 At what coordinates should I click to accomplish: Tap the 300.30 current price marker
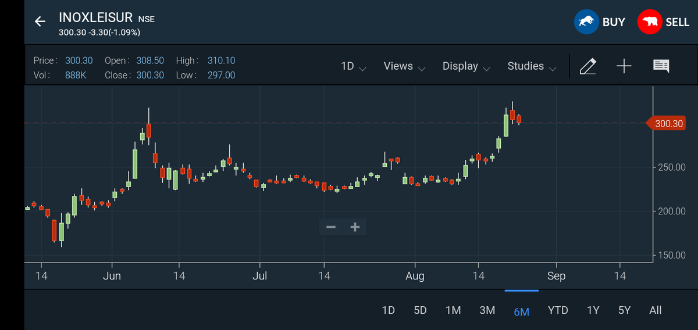[667, 123]
